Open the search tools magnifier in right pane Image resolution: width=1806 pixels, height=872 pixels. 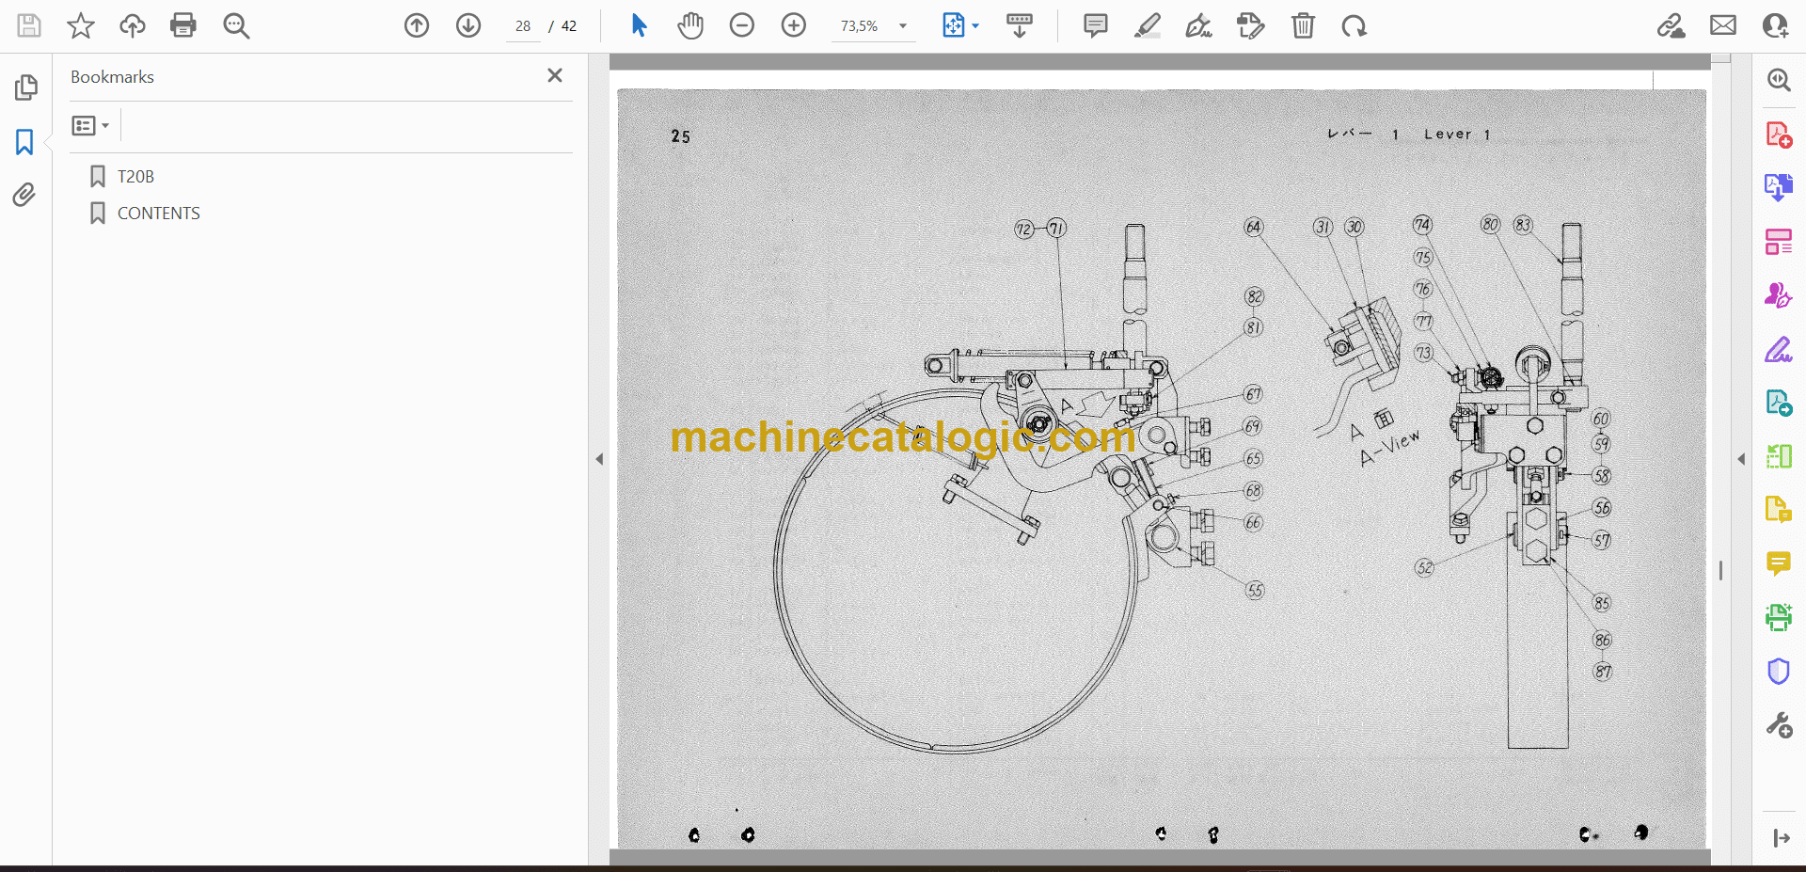[1779, 80]
